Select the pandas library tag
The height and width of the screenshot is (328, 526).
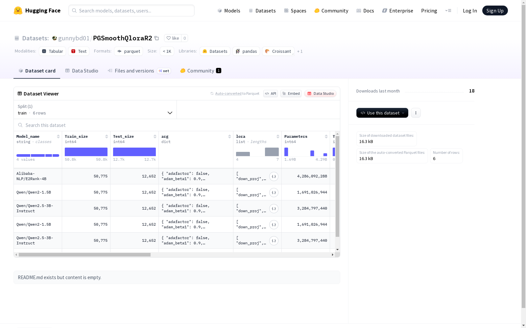pyautogui.click(x=246, y=51)
